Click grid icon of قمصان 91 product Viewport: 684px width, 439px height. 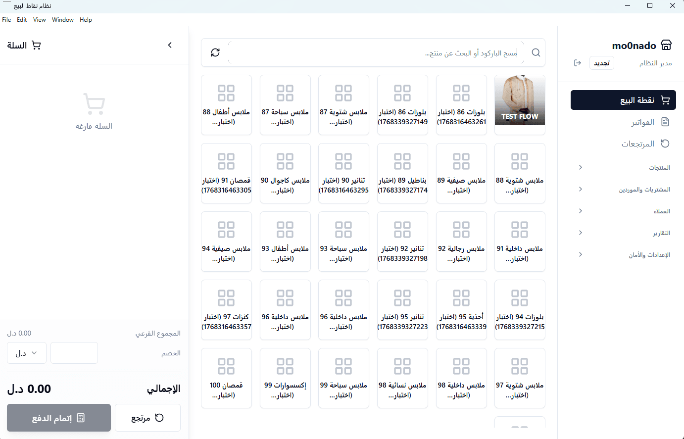[226, 161]
